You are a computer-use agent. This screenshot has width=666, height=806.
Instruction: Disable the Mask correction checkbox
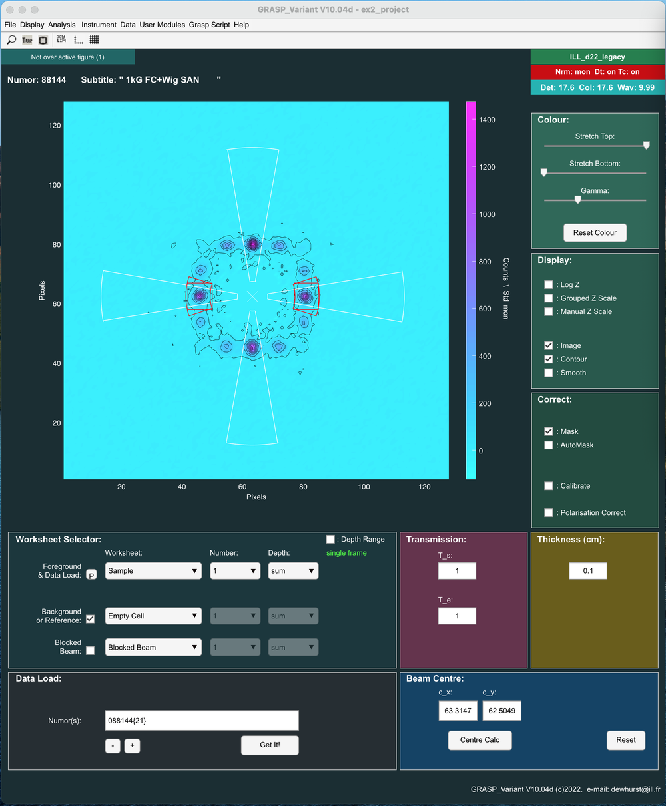click(548, 431)
